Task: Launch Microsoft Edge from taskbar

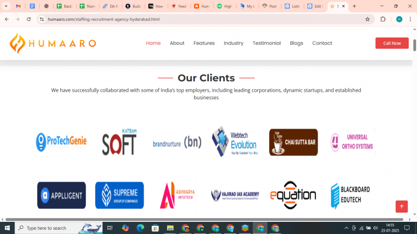Action: 140,228
